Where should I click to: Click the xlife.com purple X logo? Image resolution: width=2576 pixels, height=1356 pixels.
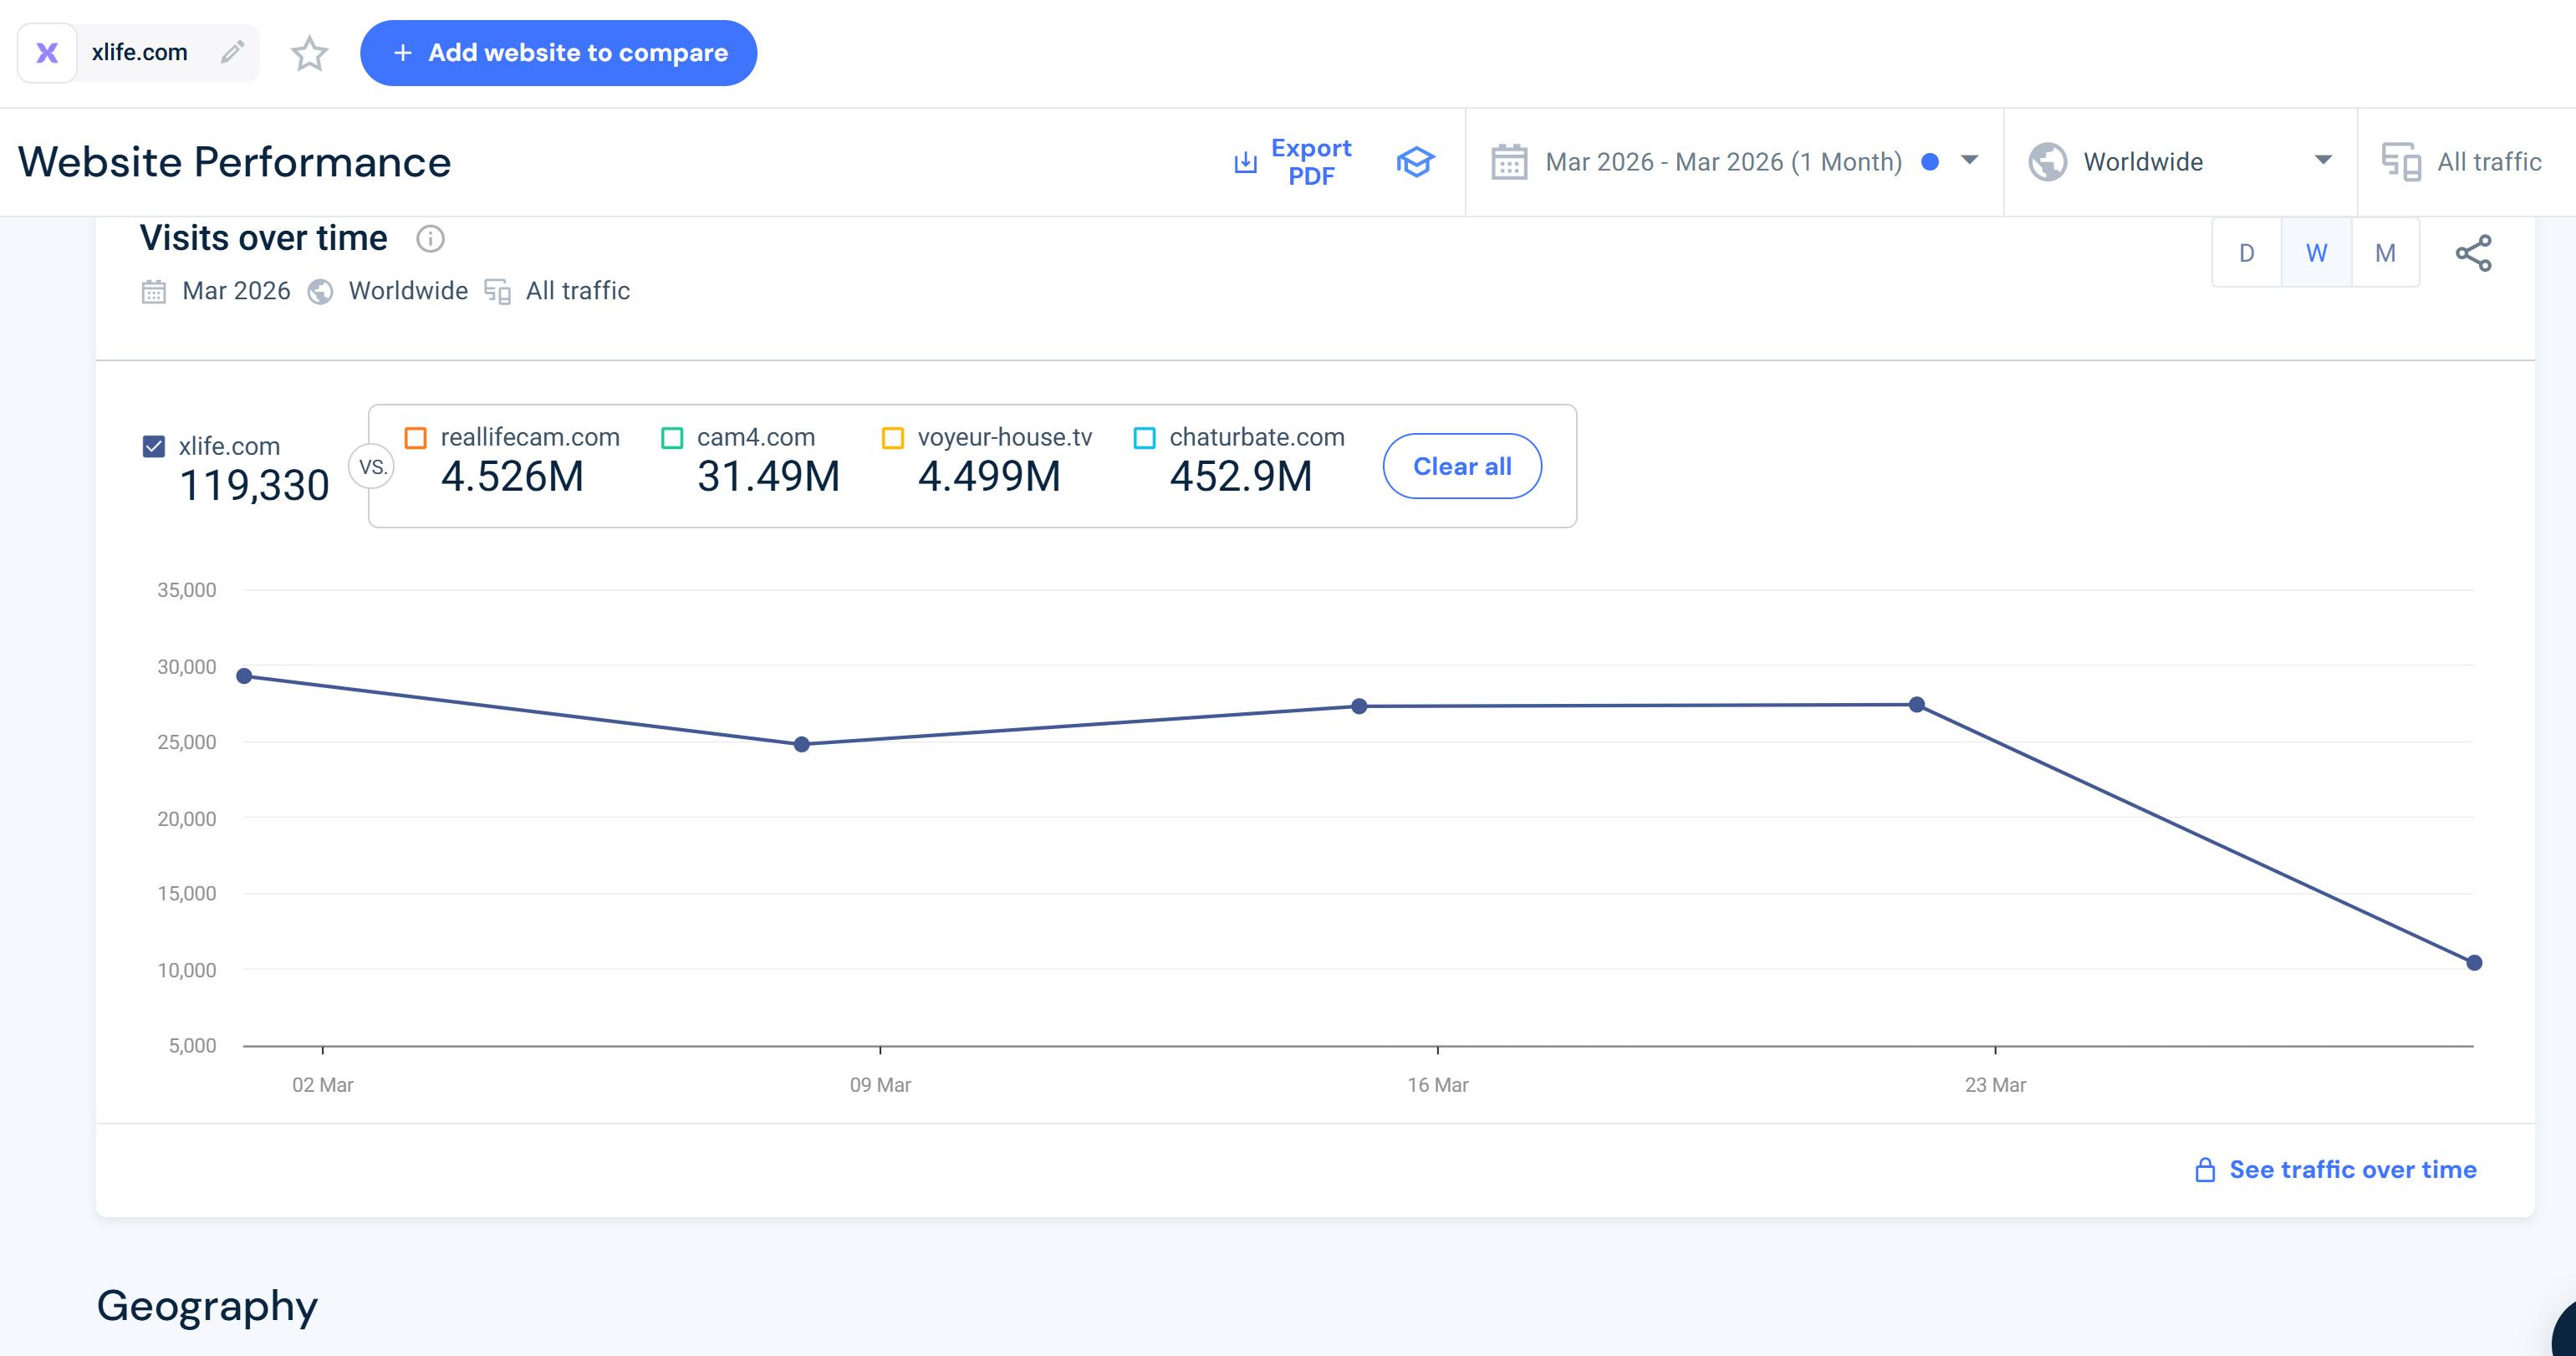(x=47, y=52)
